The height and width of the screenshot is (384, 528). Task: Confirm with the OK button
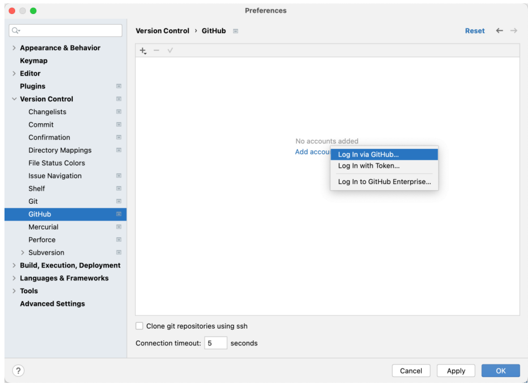pos(501,371)
